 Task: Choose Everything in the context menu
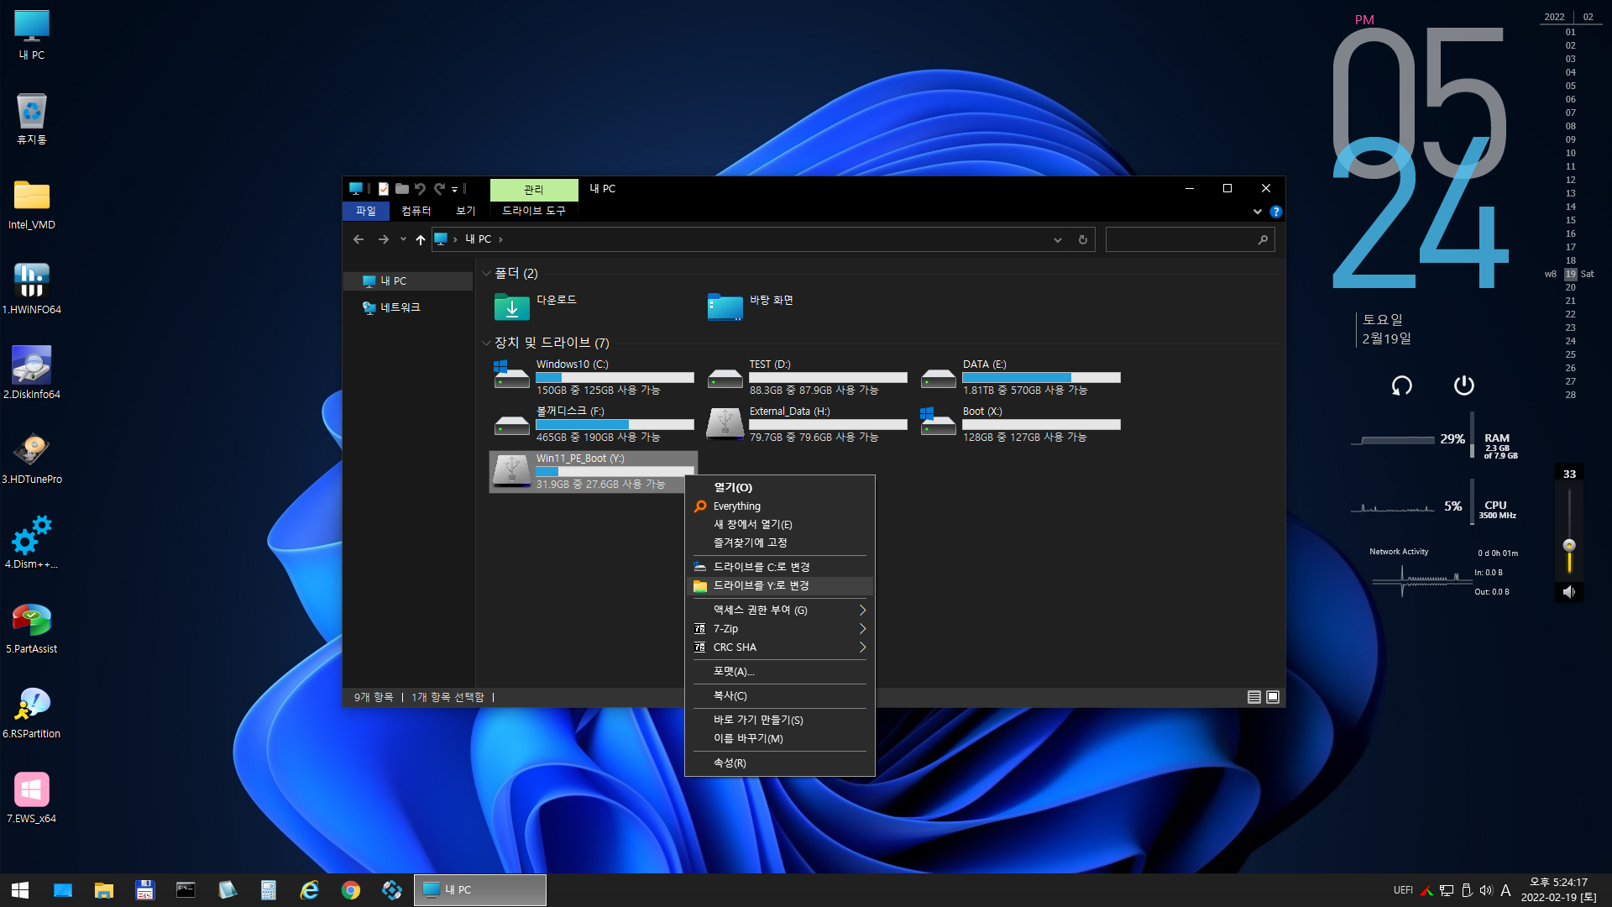pos(780,506)
